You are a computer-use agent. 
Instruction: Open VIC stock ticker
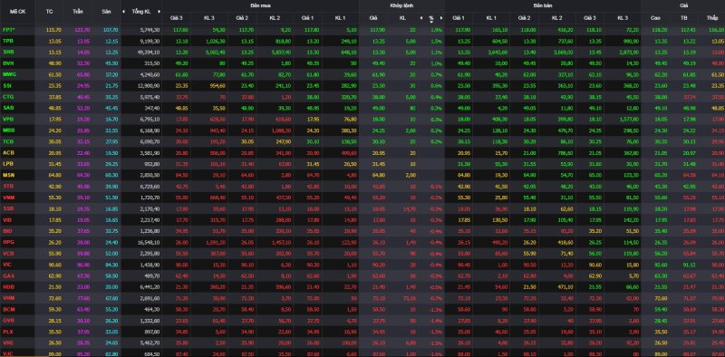coord(7,264)
